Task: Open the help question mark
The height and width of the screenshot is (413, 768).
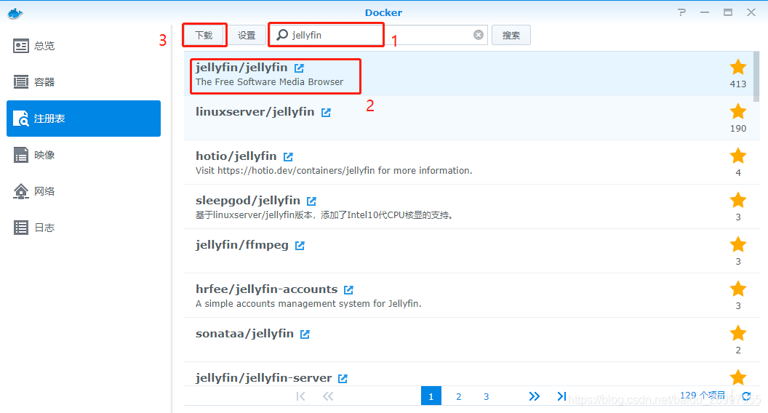Action: (x=681, y=12)
